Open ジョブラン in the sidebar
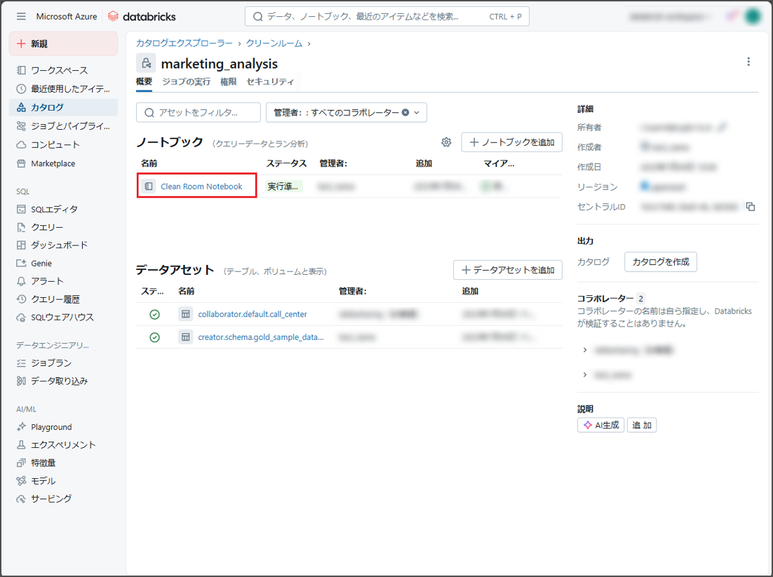Viewport: 773px width, 577px height. pyautogui.click(x=63, y=363)
